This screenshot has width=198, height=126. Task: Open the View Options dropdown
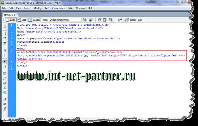pyautogui.click(x=105, y=20)
